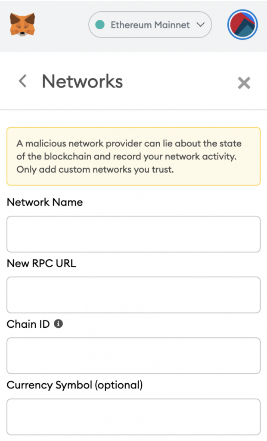Viewport: 267px width, 441px height.
Task: Click the Chain ID info icon
Action: (x=58, y=324)
